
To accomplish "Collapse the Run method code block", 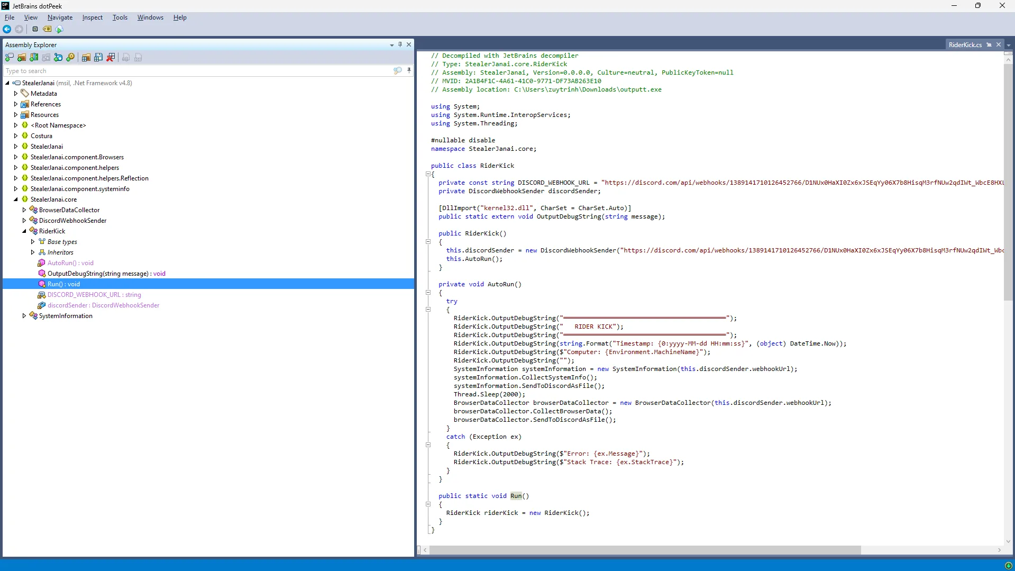I will (428, 504).
